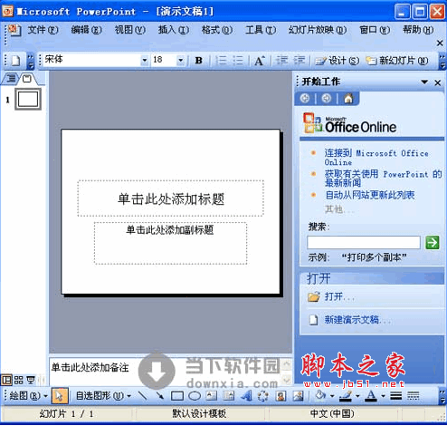Screen dimensions: 447x426
Task: Open the 帮助 (Help) menu
Action: click(x=418, y=30)
